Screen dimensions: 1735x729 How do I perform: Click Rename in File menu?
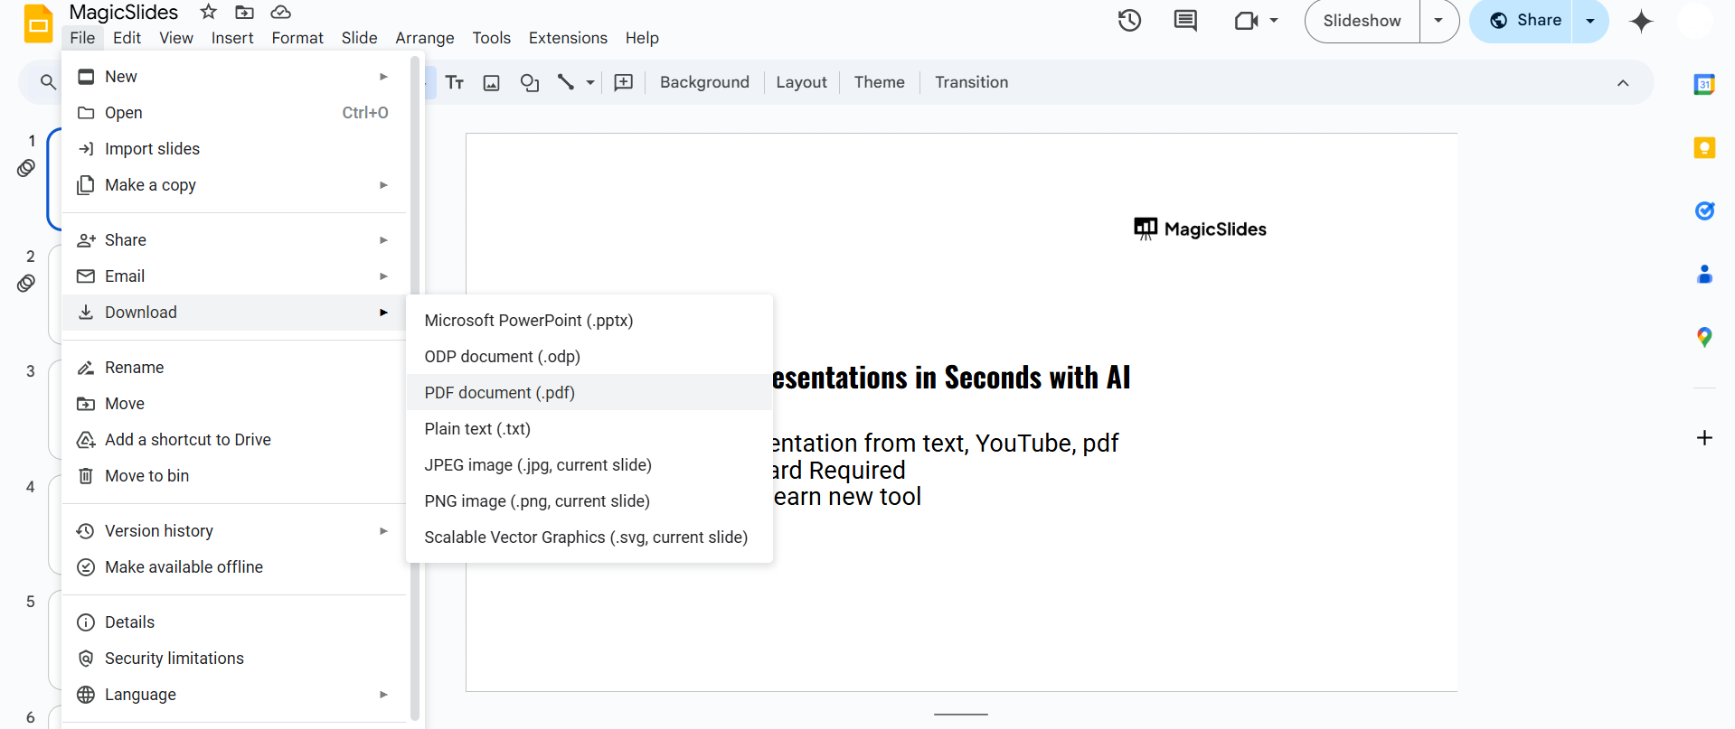tap(234, 368)
